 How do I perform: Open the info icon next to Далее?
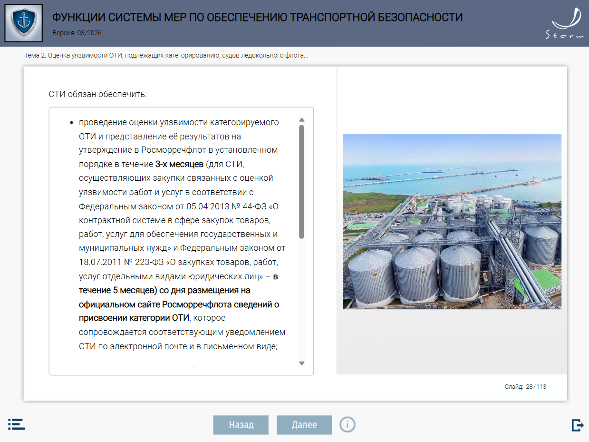pyautogui.click(x=347, y=424)
